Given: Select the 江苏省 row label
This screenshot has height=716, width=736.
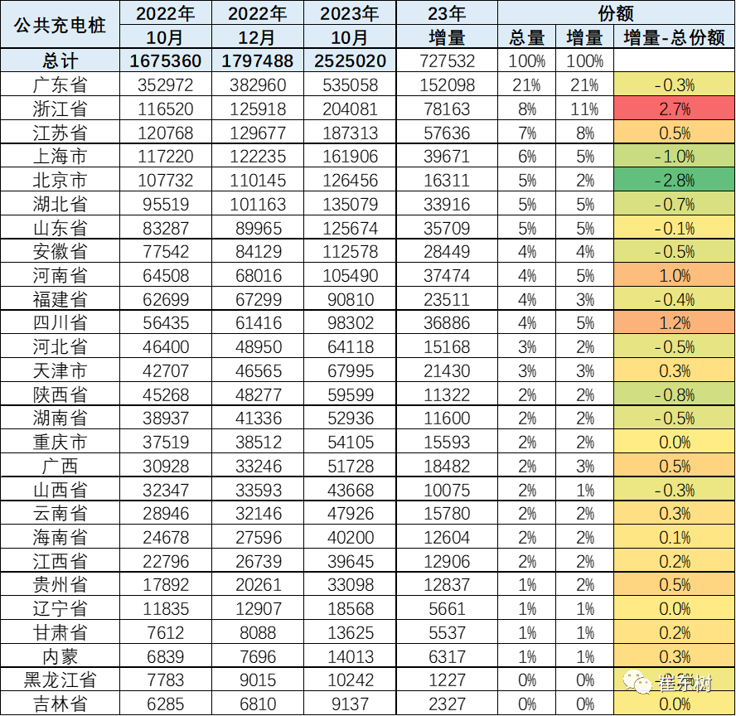Looking at the screenshot, I should (x=60, y=133).
